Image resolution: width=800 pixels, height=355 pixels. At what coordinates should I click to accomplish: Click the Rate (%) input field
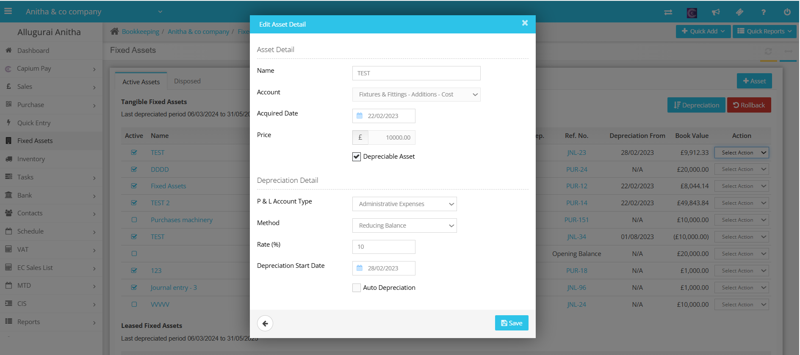pyautogui.click(x=384, y=247)
